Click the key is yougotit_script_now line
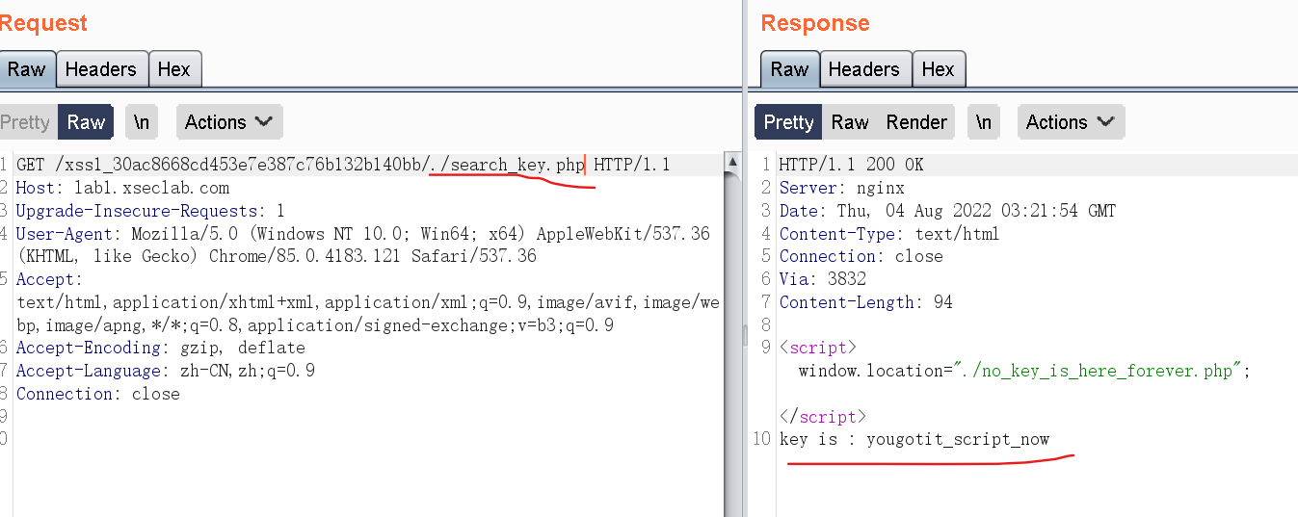The image size is (1298, 517). (x=914, y=440)
